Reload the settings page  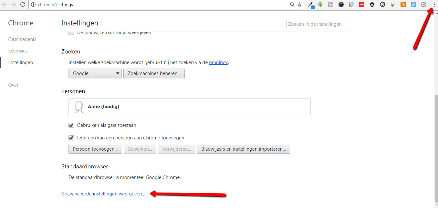point(23,5)
